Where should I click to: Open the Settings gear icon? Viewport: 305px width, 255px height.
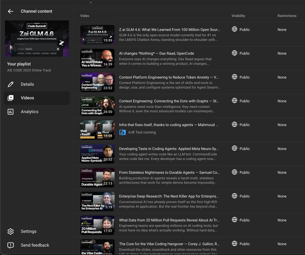[x=10, y=231]
